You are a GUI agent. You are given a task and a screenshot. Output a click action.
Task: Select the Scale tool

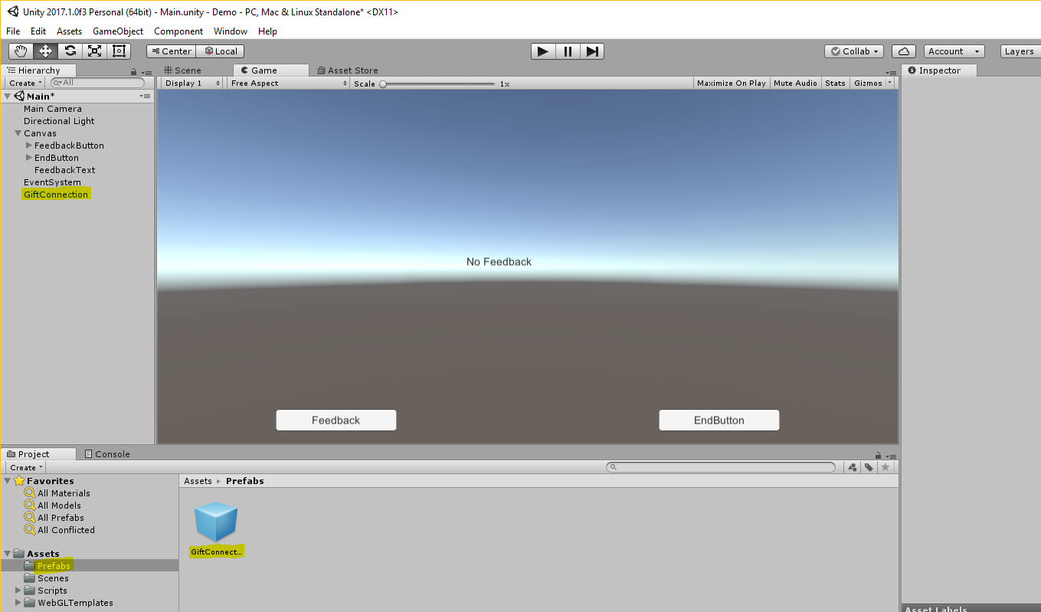(x=95, y=51)
